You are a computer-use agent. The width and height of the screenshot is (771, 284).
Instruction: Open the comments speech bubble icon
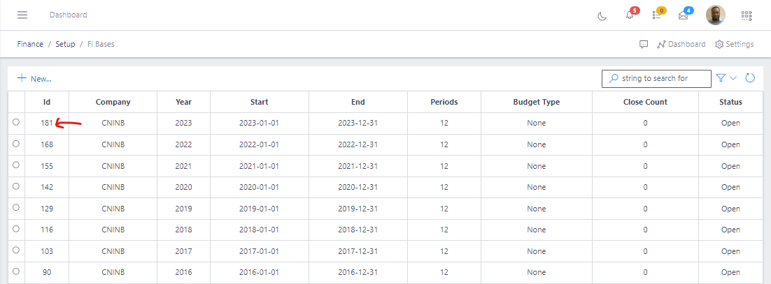tap(644, 44)
